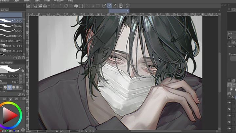
Task: Open Brush Size dynamics button
Action: (x=21, y=76)
